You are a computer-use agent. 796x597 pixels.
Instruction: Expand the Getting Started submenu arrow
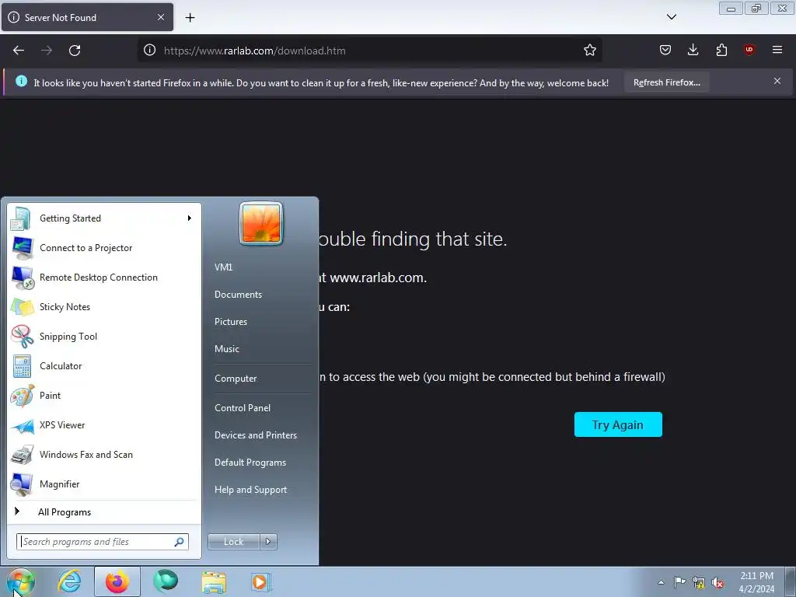click(x=190, y=218)
